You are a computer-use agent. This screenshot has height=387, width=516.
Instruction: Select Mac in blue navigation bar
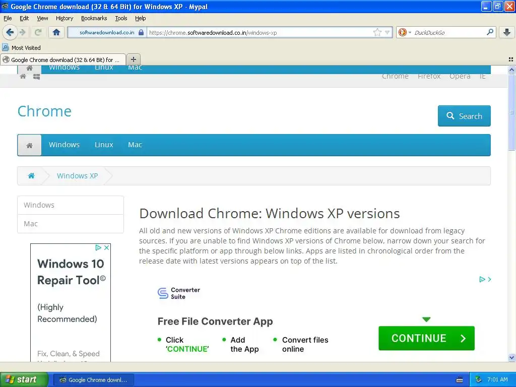(x=135, y=145)
